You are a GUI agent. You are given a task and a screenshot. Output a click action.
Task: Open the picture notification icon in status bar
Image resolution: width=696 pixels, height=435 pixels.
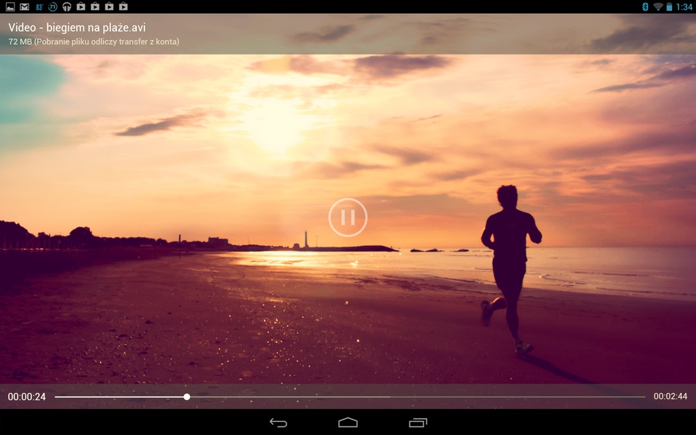(10, 7)
